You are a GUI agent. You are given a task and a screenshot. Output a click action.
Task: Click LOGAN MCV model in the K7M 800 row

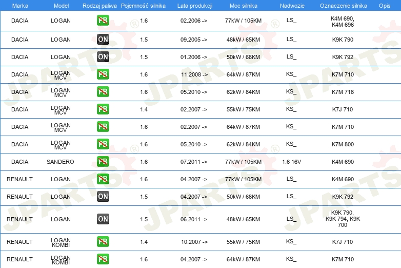(x=61, y=145)
